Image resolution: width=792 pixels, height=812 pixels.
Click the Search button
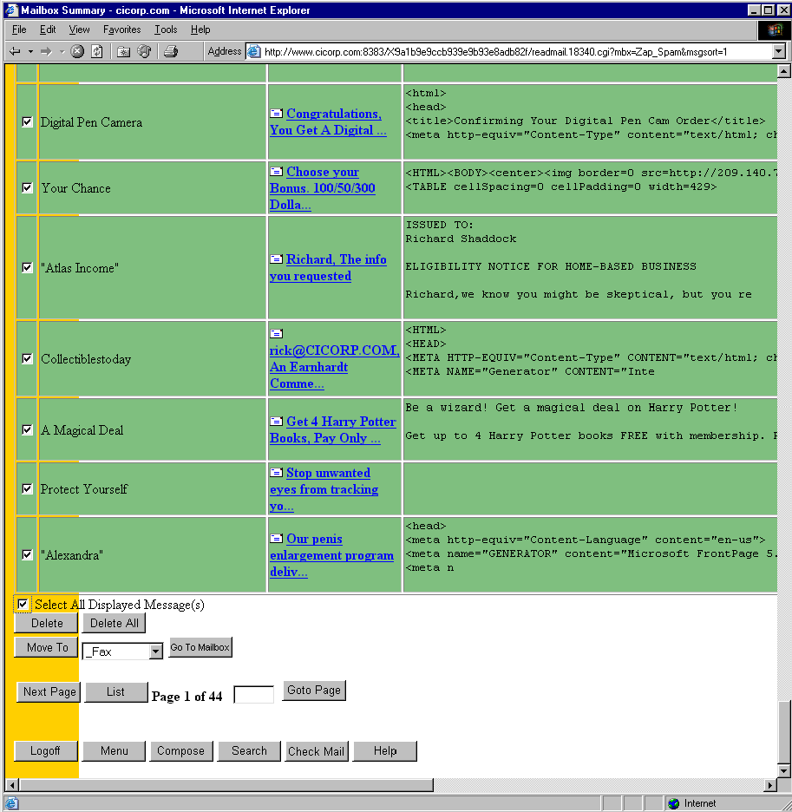[x=249, y=751]
